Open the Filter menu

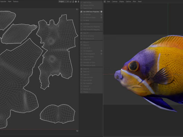coord(135,2)
